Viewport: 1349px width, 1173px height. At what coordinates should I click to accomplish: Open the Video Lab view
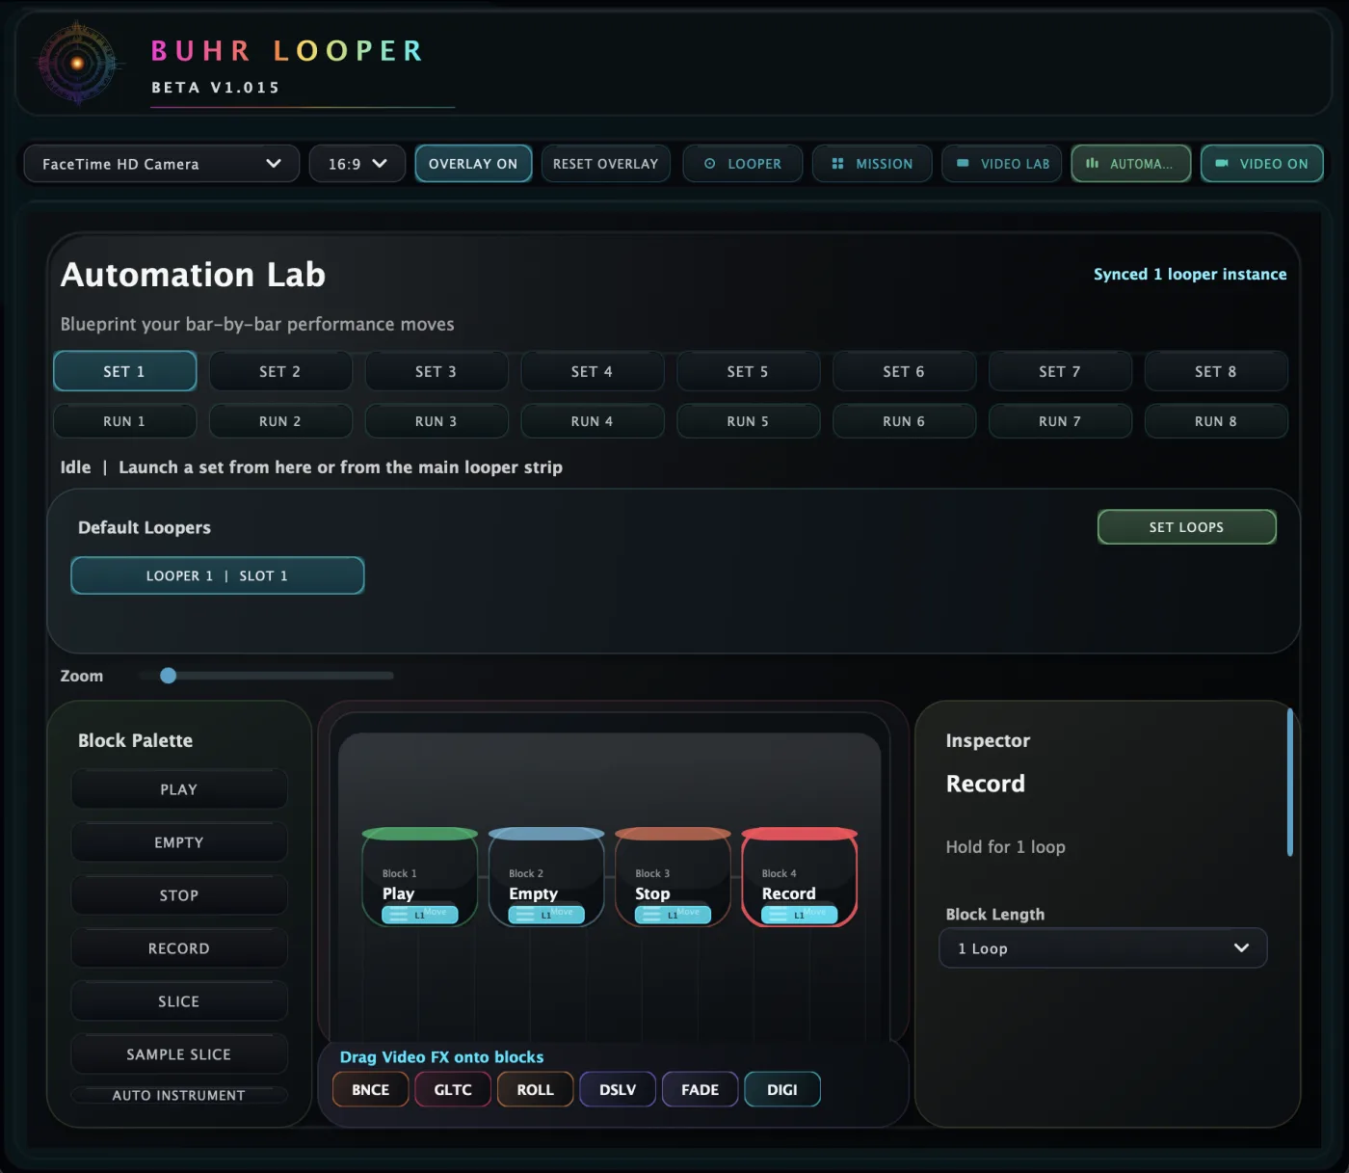[1002, 164]
